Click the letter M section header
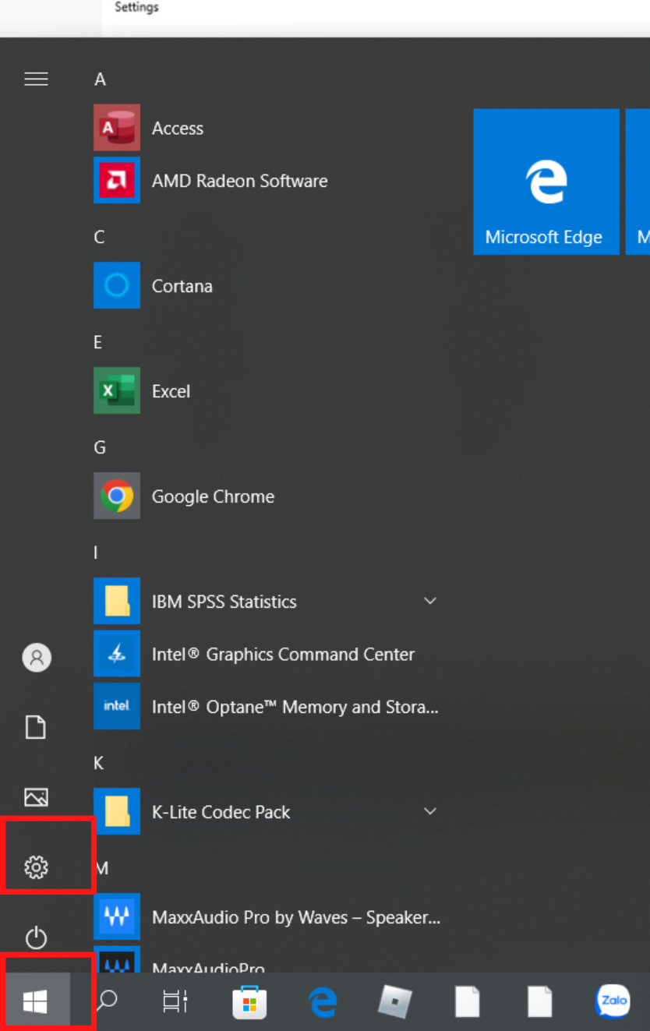The height and width of the screenshot is (1031, 650). point(101,868)
